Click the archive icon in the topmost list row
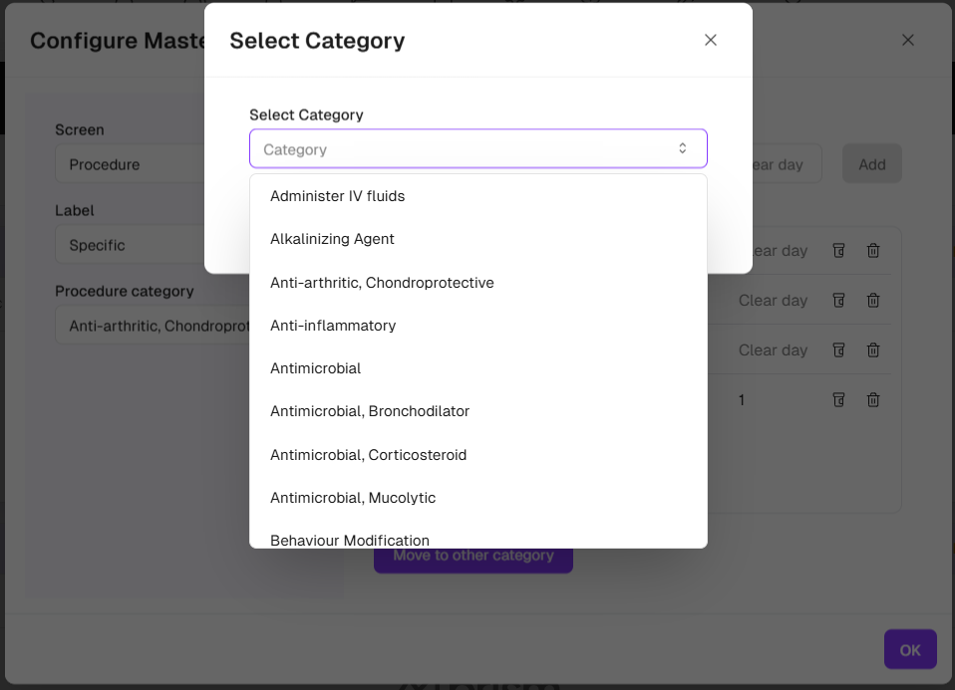Screen dimensions: 955x690 838,251
